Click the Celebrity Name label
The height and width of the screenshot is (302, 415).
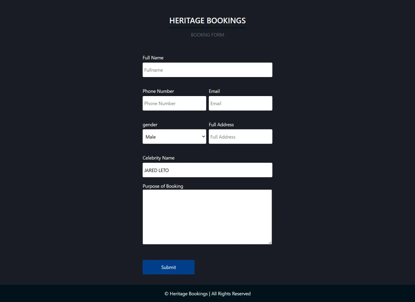(158, 158)
